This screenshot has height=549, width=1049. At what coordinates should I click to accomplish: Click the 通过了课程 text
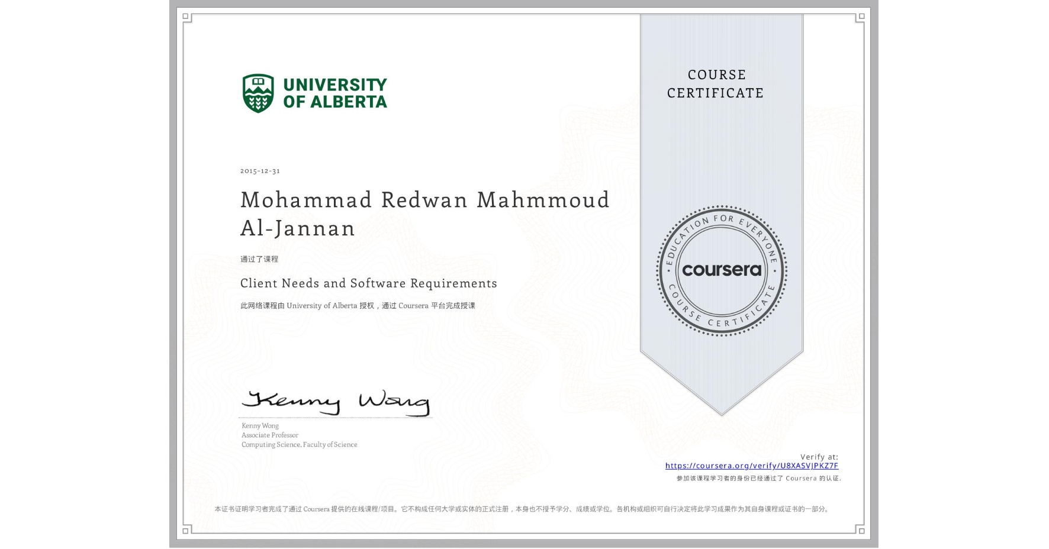259,259
